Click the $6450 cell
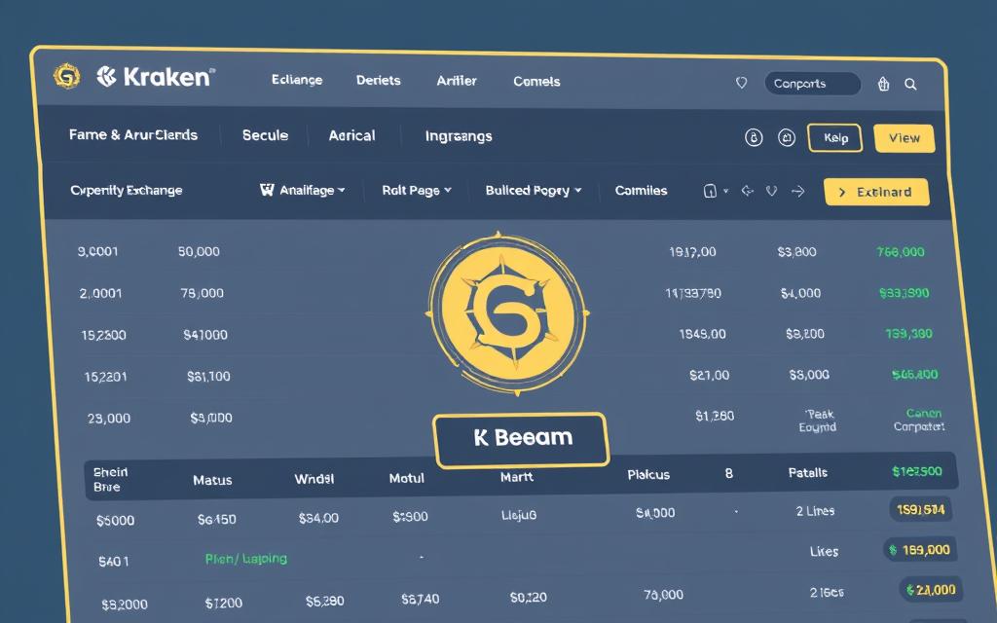Viewport: 997px width, 623px height. 217,520
